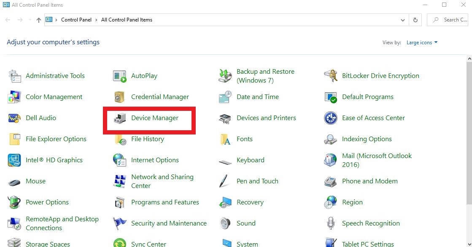Screen dimensions: 472x247
Task: Click the Backup and Restore icon
Action: [x=225, y=76]
